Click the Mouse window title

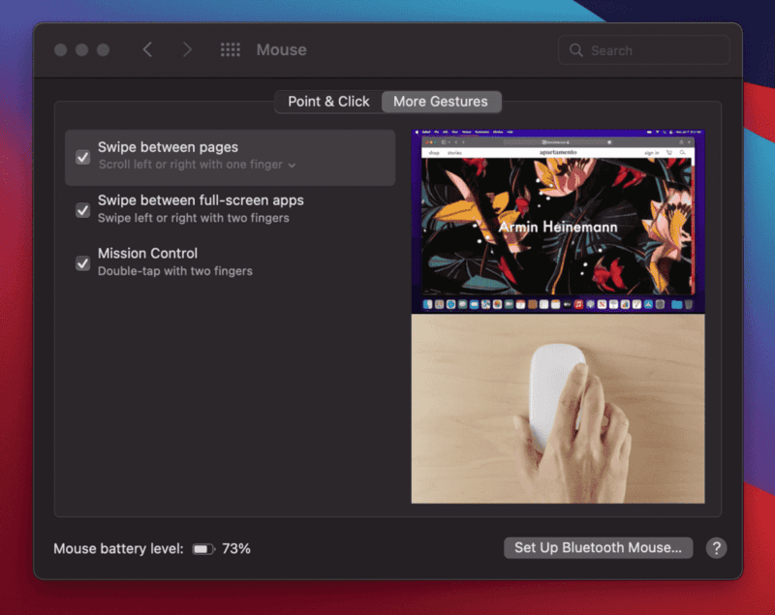click(281, 50)
